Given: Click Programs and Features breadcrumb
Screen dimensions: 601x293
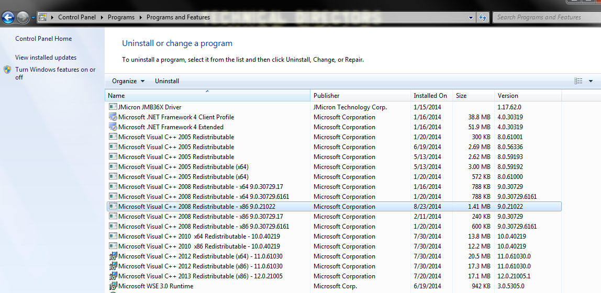Looking at the screenshot, I should [x=178, y=17].
